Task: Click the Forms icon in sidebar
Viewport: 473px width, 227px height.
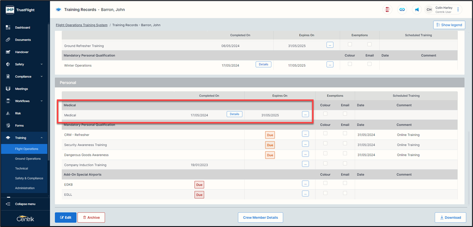Action: point(8,125)
